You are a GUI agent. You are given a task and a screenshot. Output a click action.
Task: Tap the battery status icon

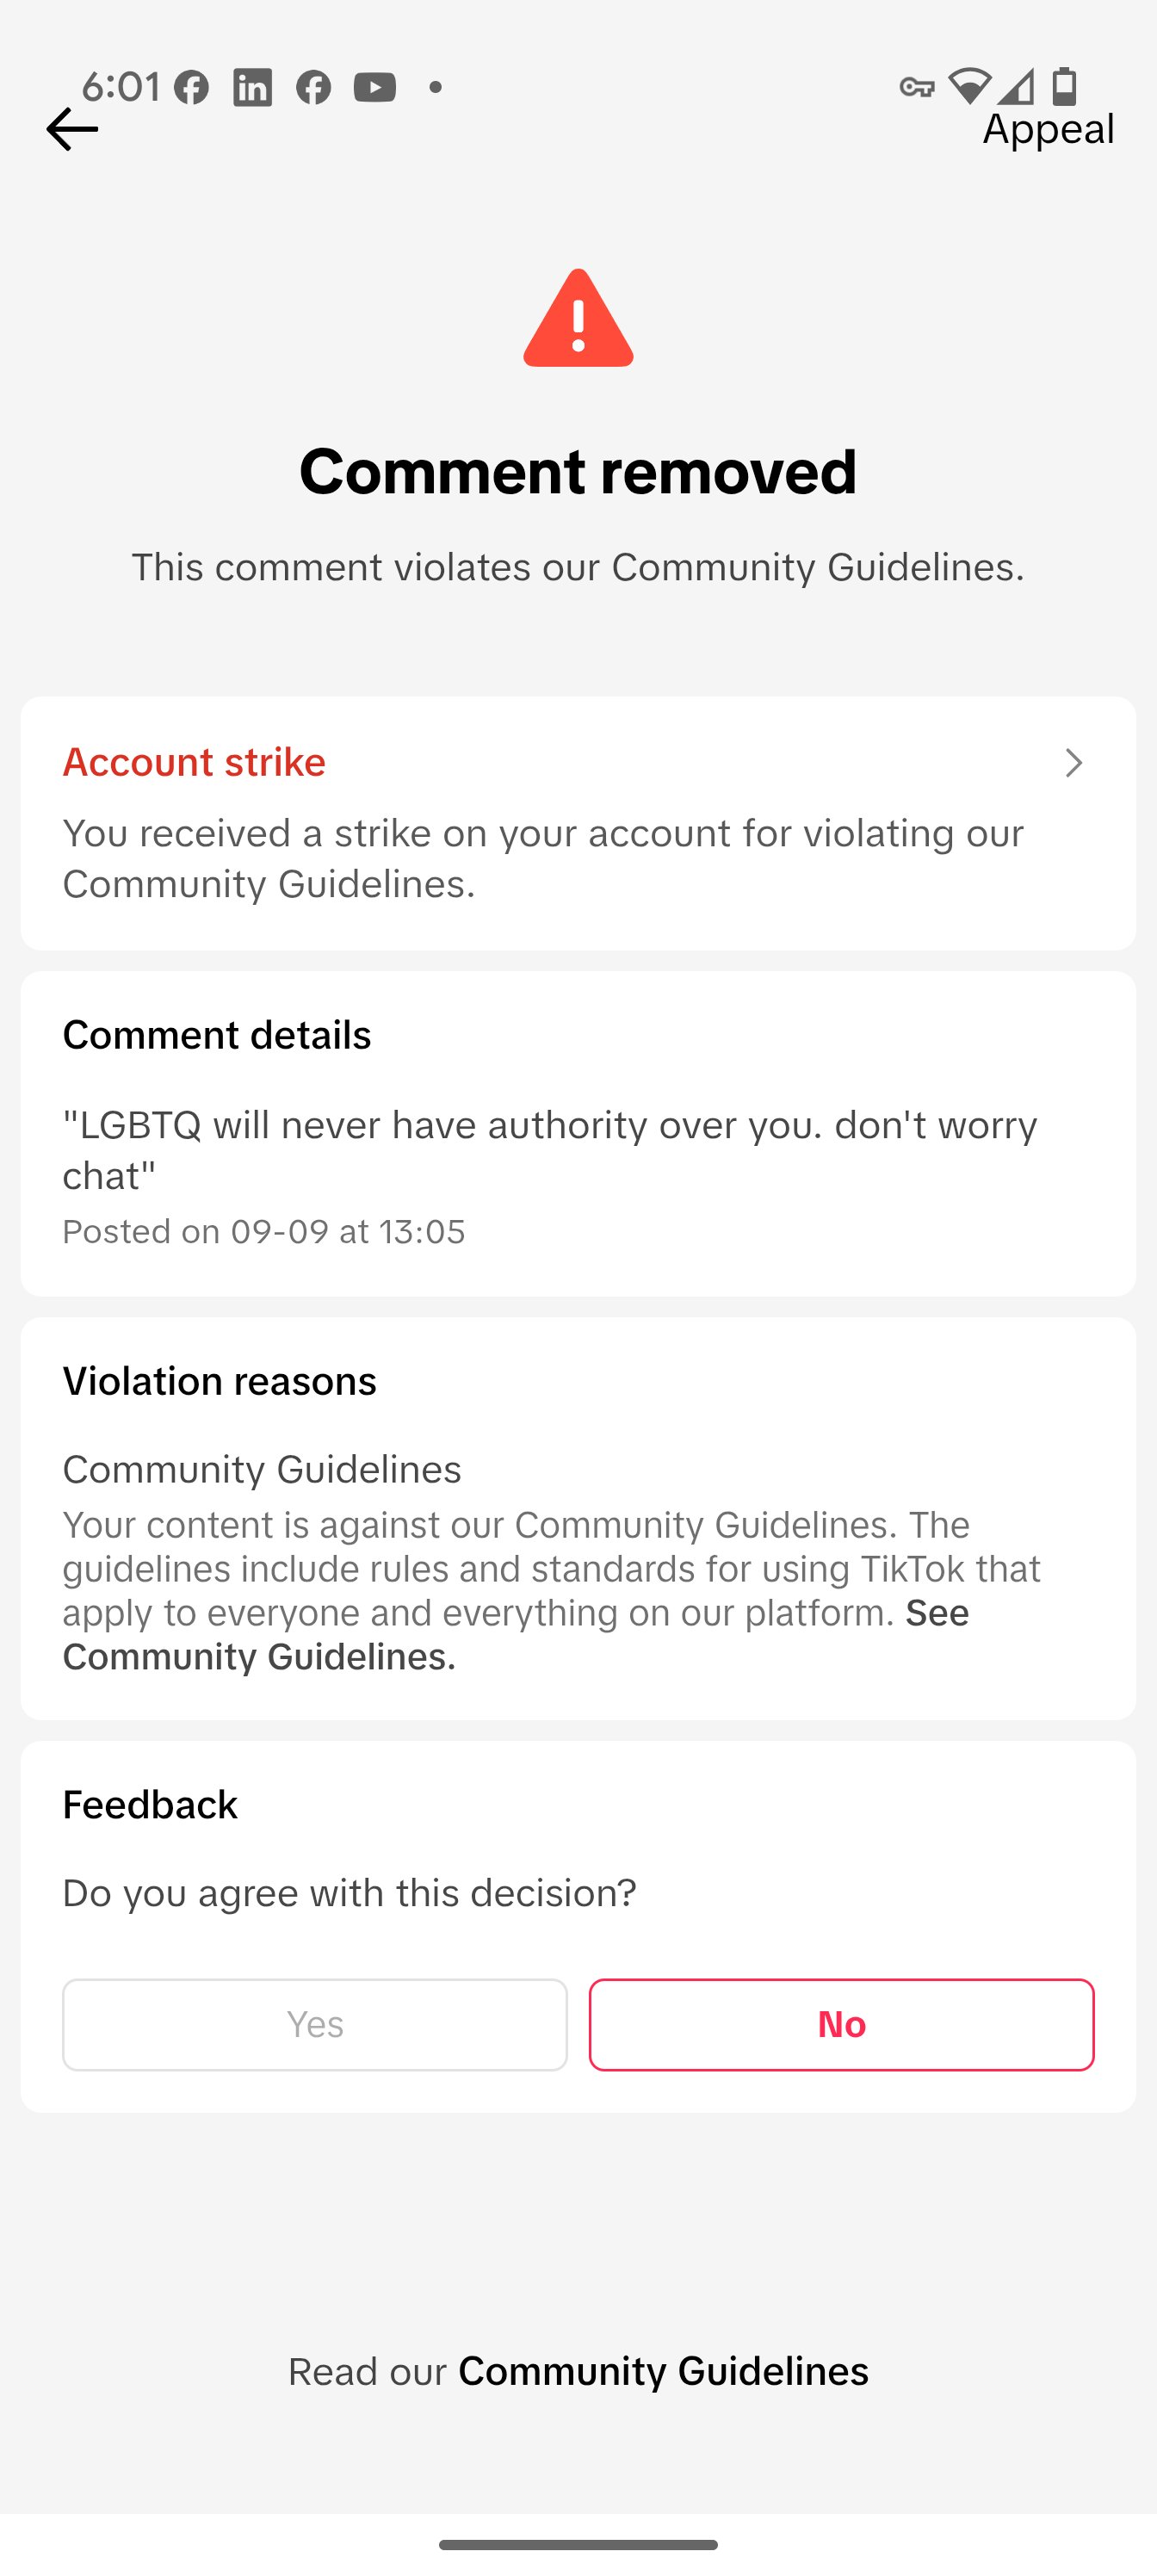[1065, 87]
